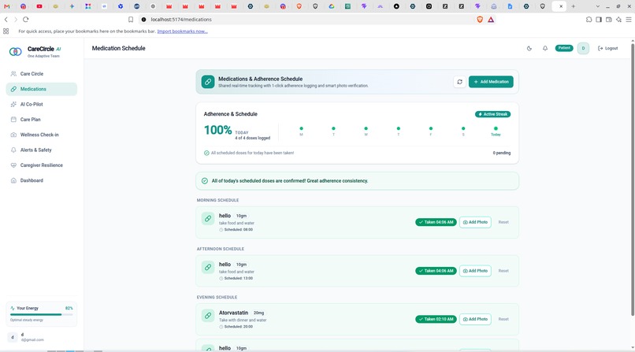The width and height of the screenshot is (635, 352).
Task: Log out using the Logout button
Action: click(x=608, y=48)
